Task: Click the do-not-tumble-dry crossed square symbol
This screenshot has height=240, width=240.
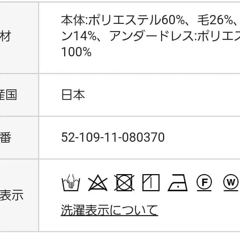Action: point(125,183)
